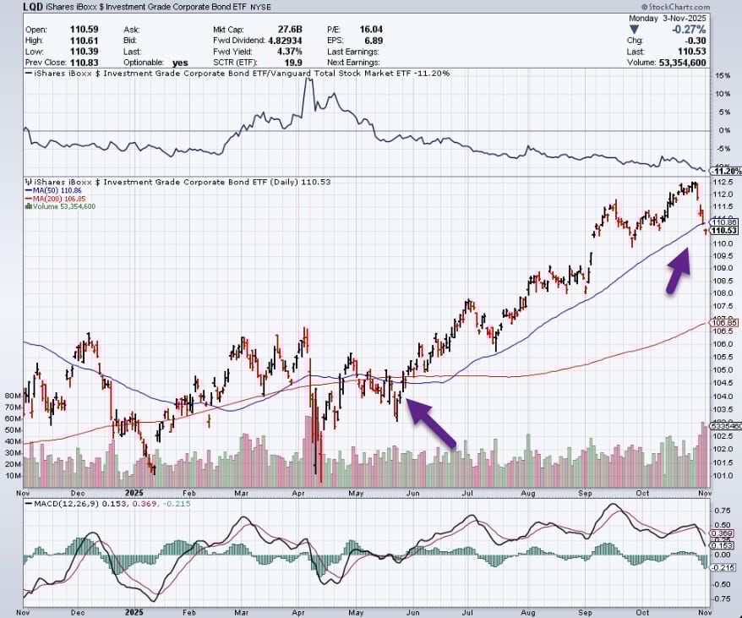742x618 pixels.
Task: Click the bold 110.53 tag on price axis
Action: click(x=724, y=231)
